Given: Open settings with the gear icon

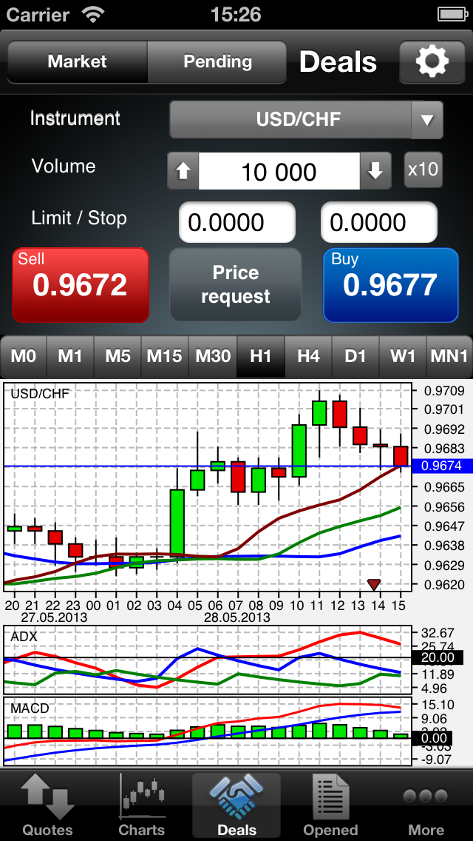Looking at the screenshot, I should coord(432,61).
